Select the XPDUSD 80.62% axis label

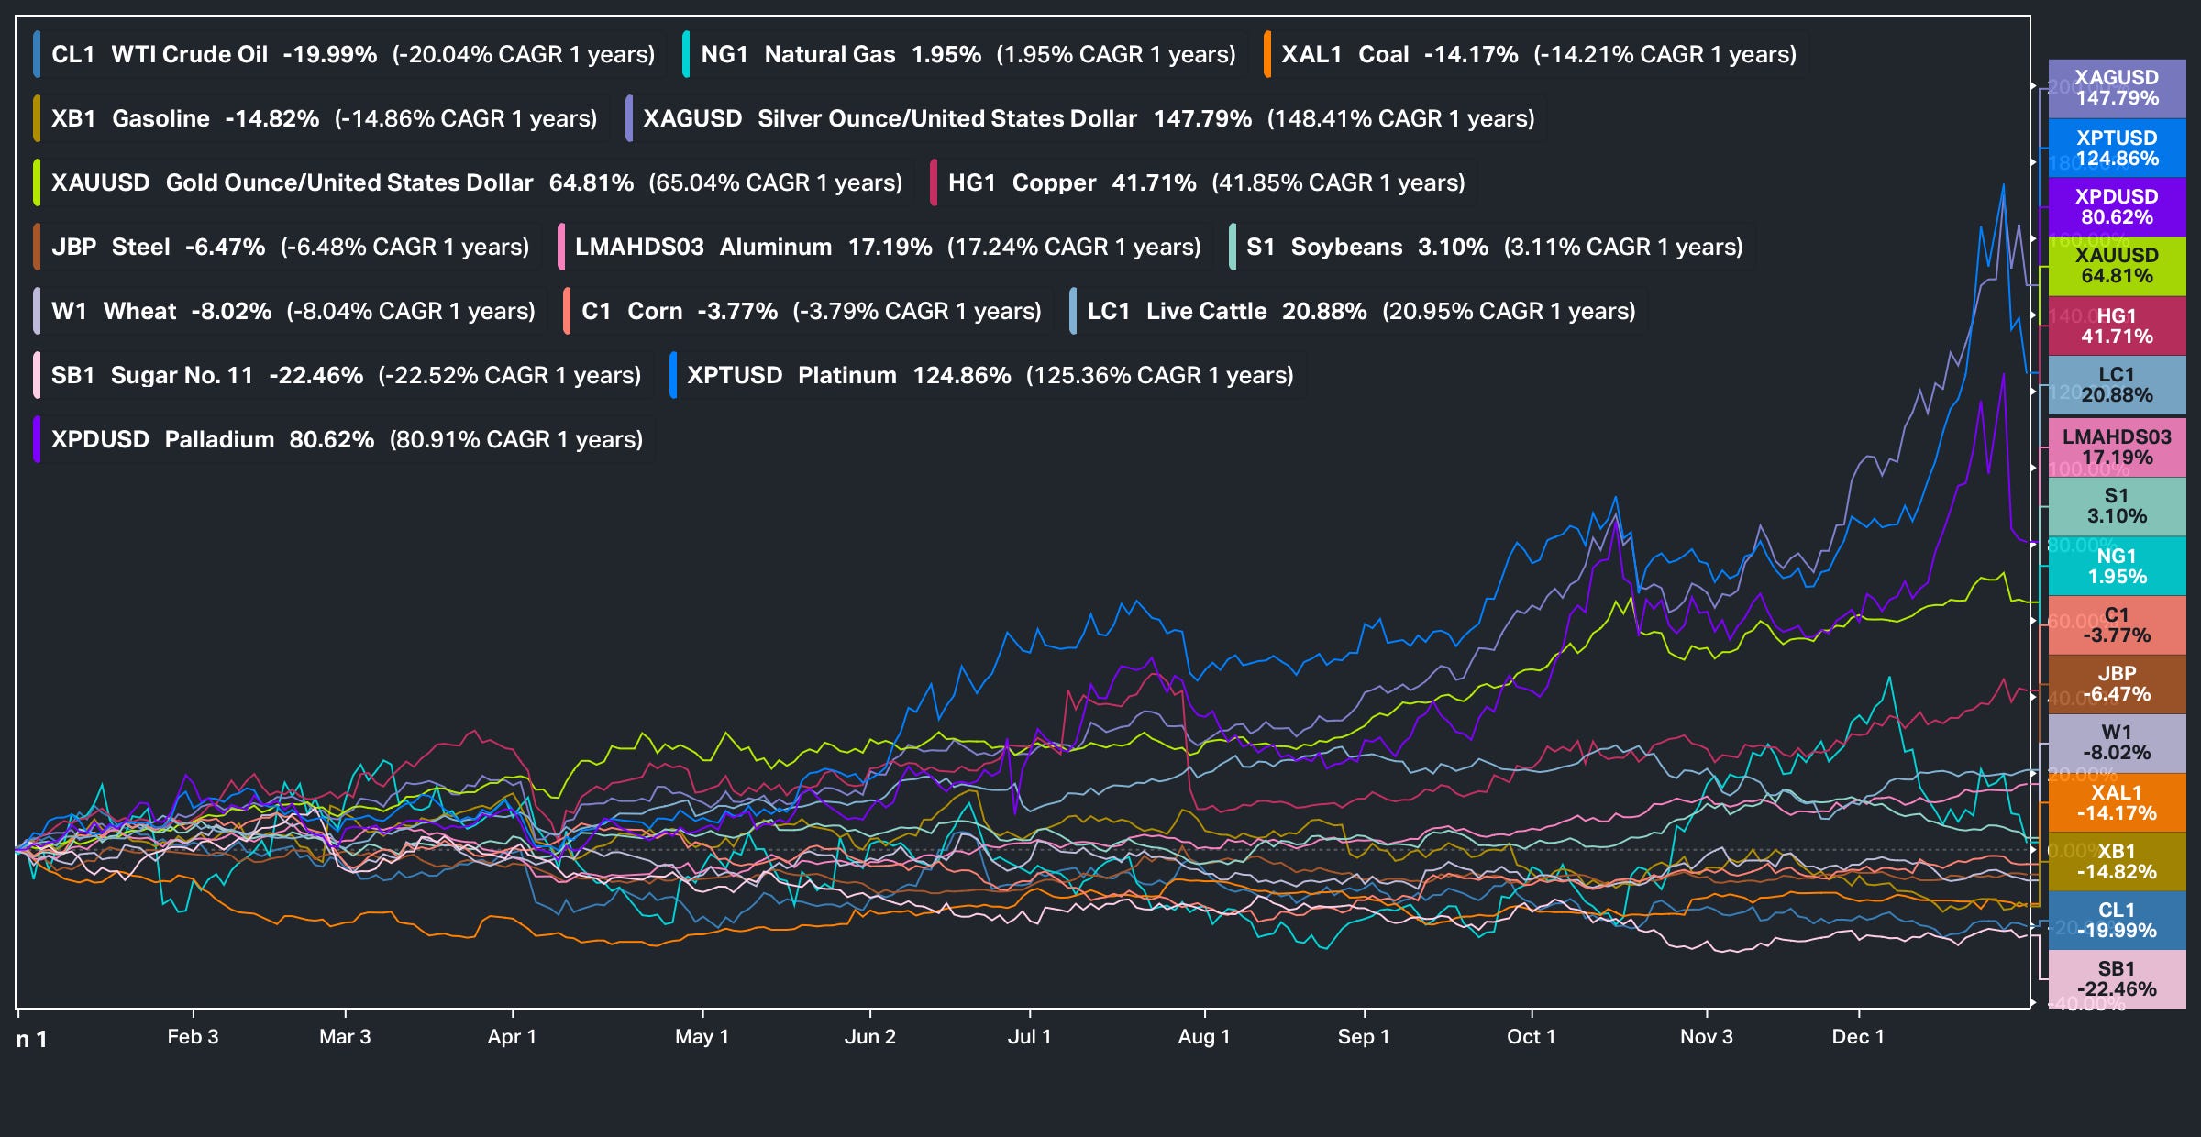click(2117, 207)
